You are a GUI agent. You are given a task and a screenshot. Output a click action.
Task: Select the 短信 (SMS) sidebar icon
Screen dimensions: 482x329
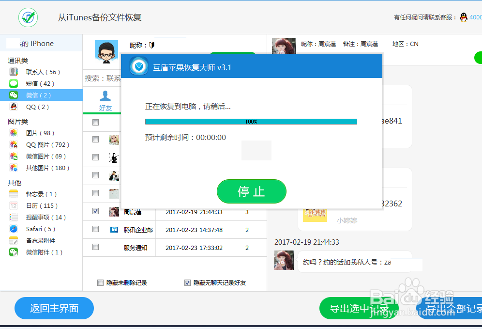(13, 83)
